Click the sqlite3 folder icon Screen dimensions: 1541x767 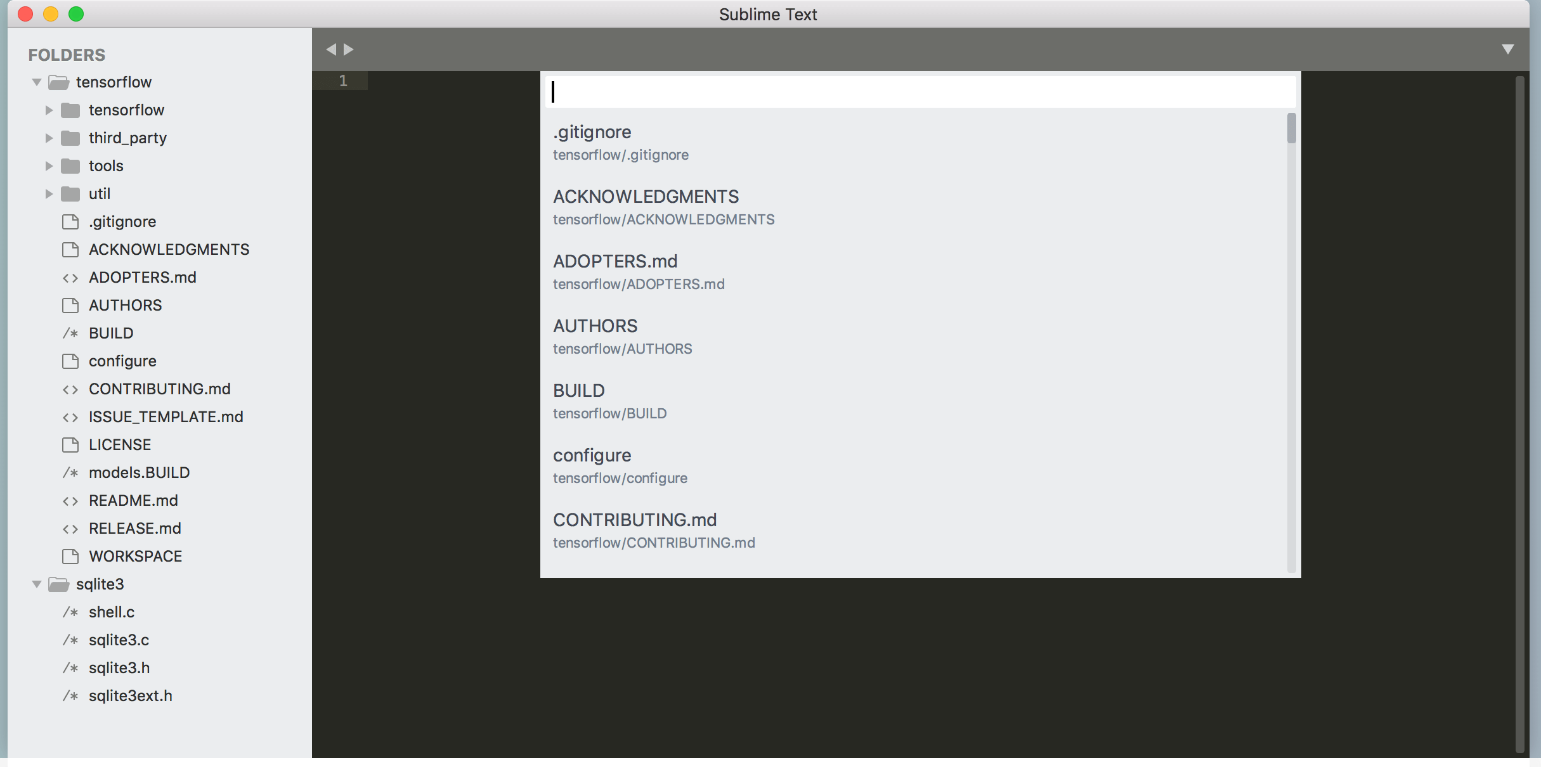coord(59,584)
